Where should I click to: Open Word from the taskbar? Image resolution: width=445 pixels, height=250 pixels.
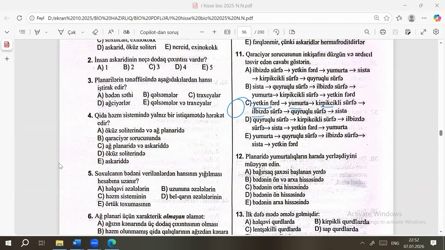(77, 243)
